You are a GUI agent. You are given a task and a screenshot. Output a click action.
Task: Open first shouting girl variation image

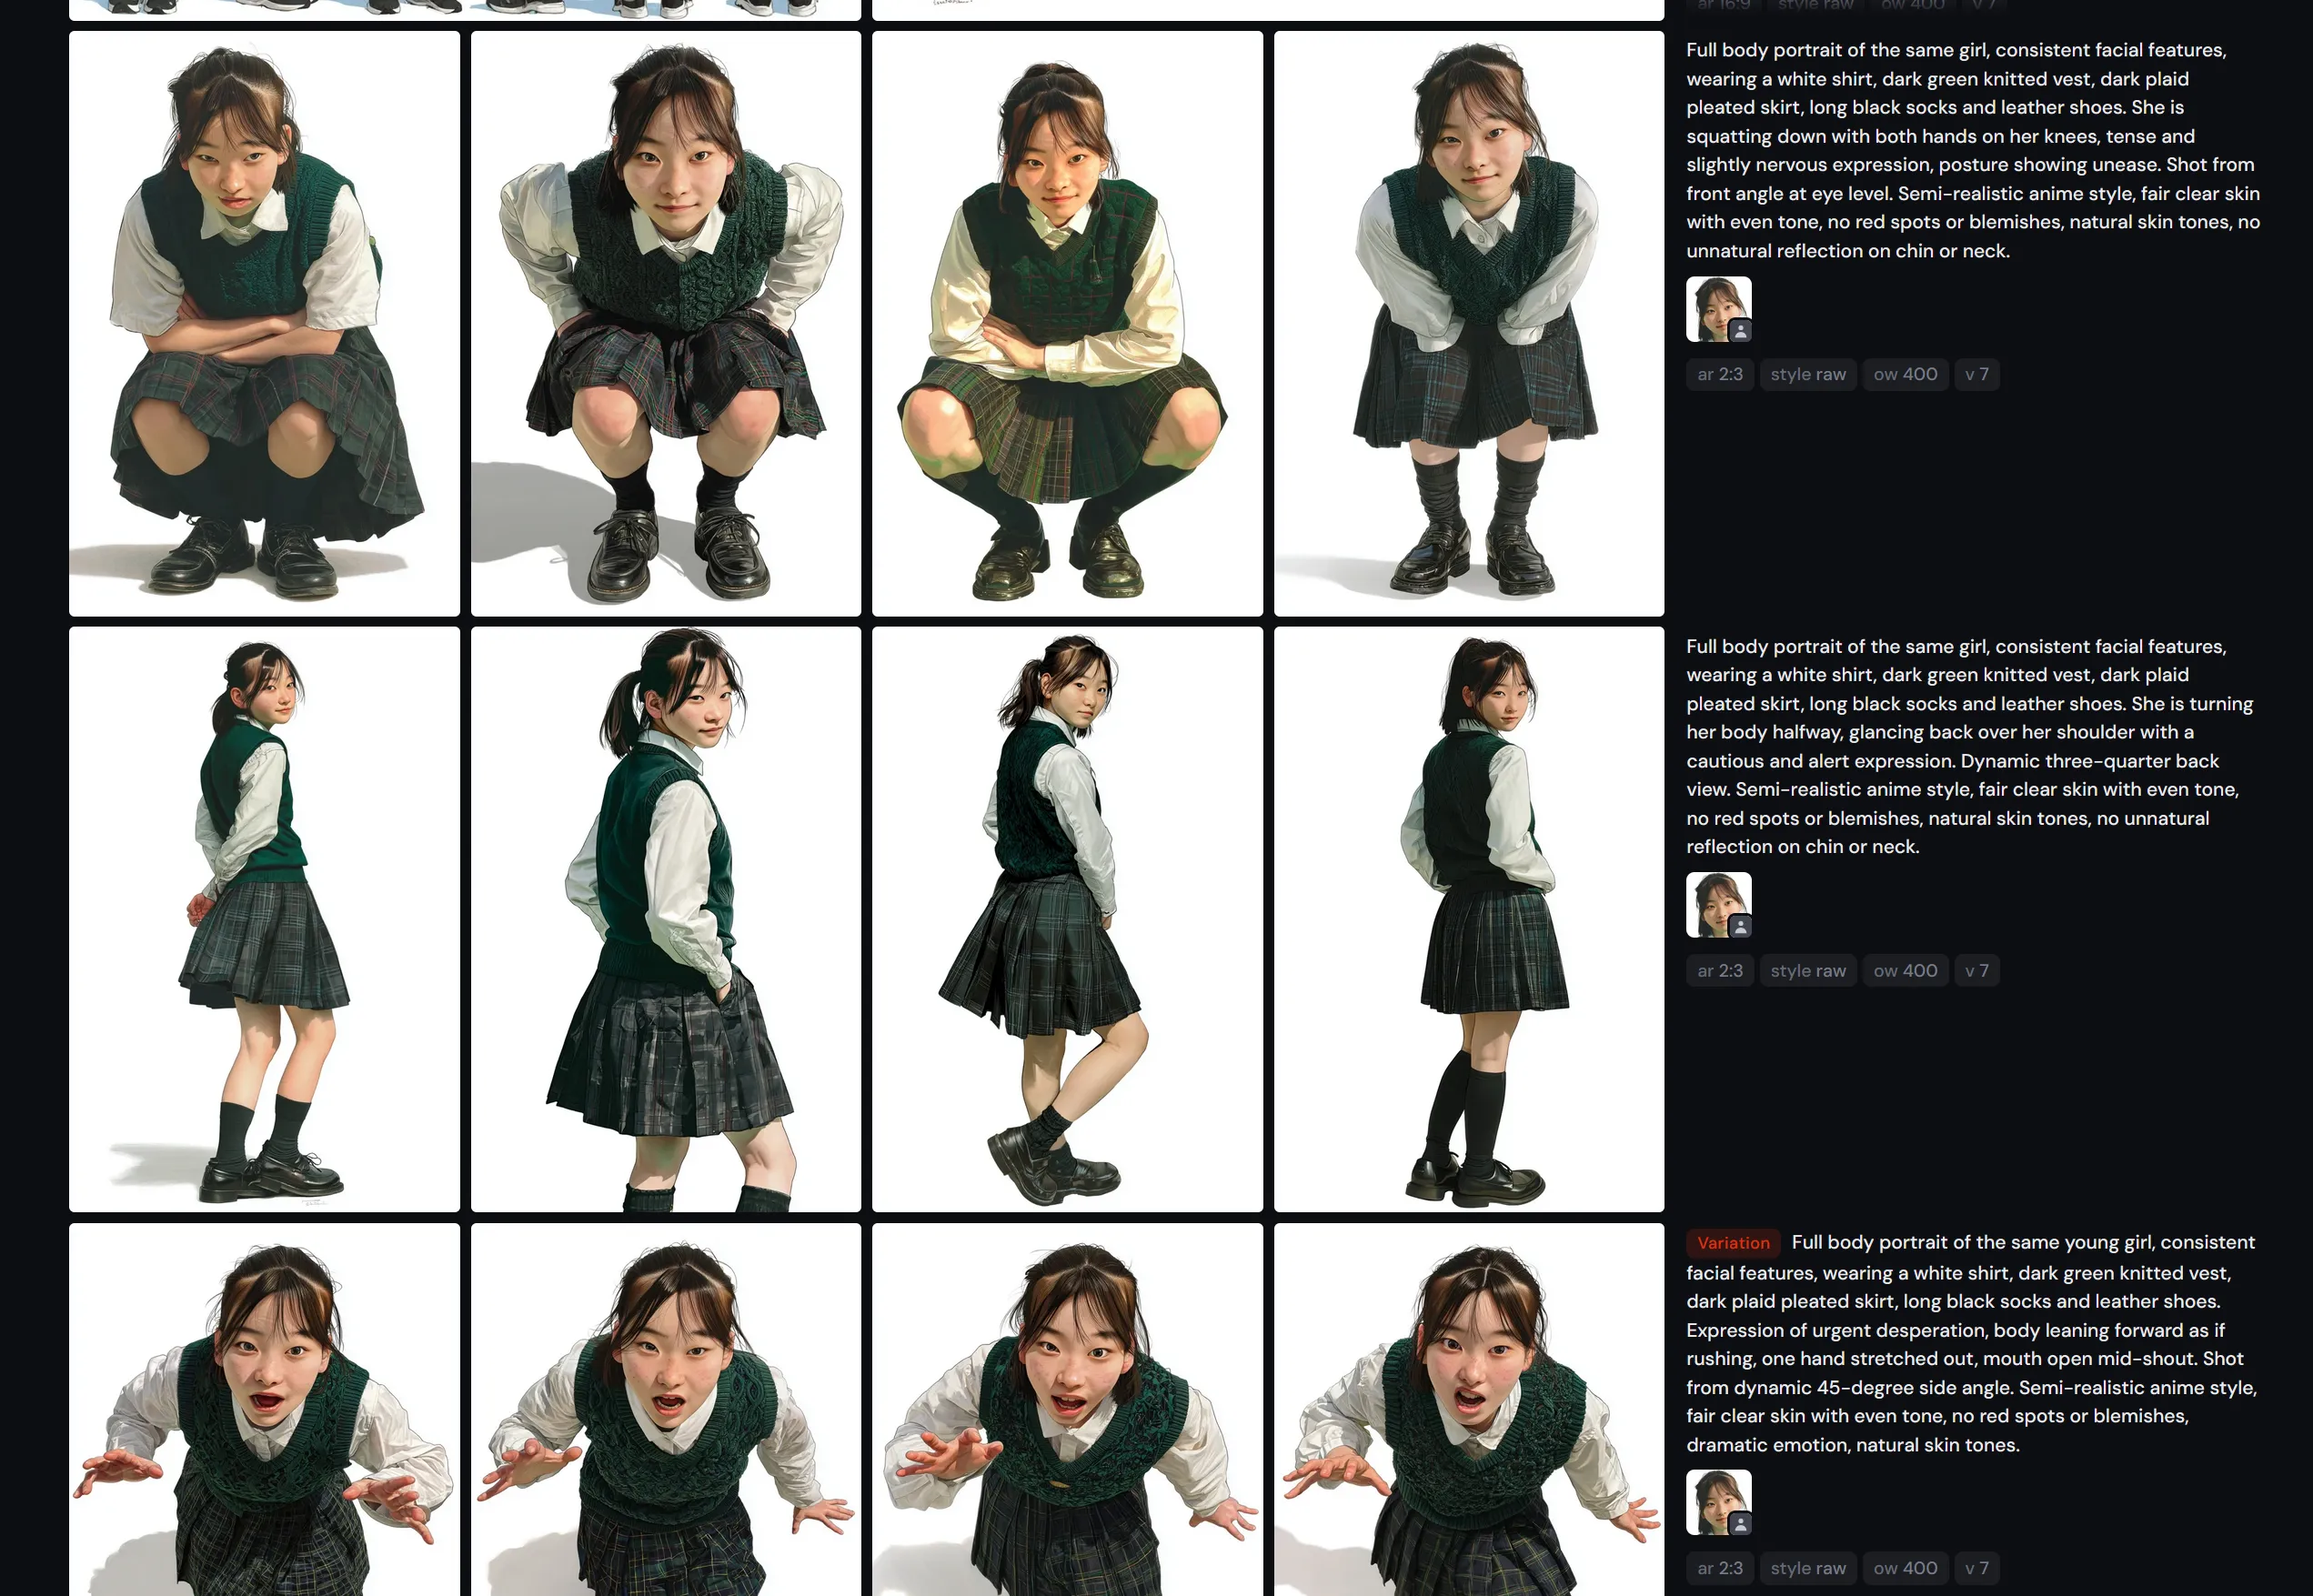coord(264,1409)
